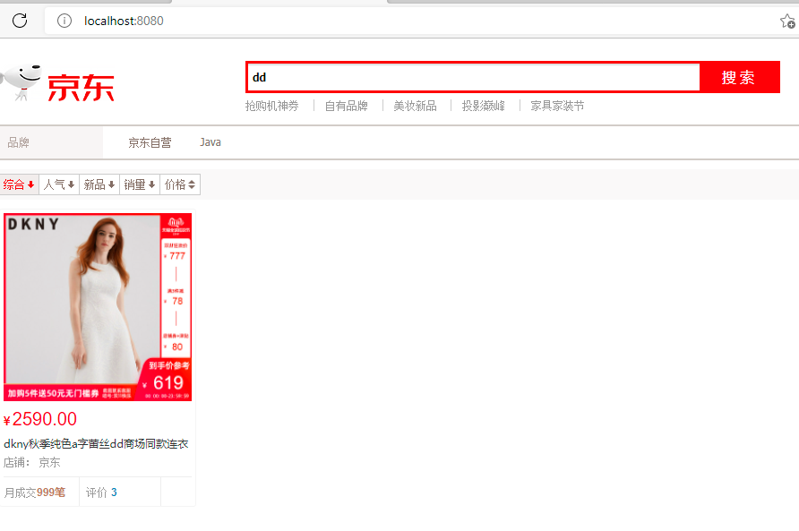This screenshot has width=799, height=531.
Task: Open the 自有品牌 link
Action: [346, 106]
